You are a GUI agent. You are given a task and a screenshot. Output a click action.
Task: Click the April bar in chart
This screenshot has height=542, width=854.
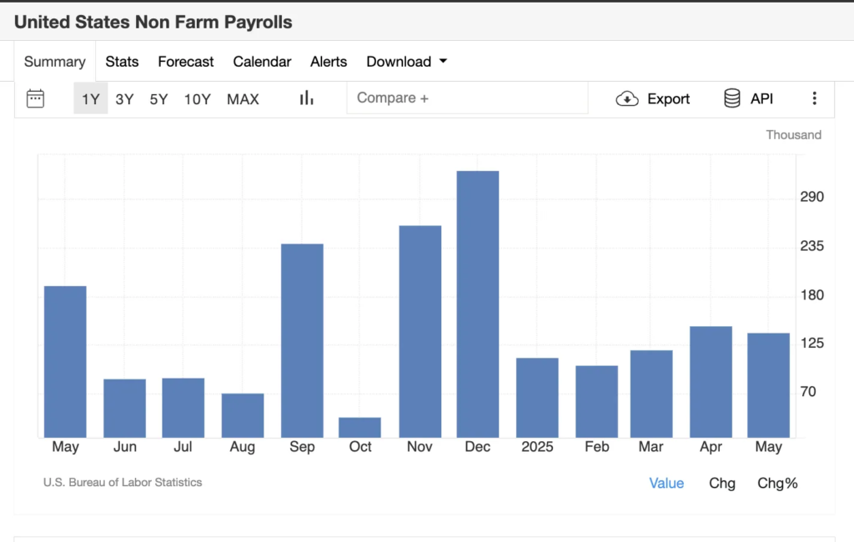(711, 382)
